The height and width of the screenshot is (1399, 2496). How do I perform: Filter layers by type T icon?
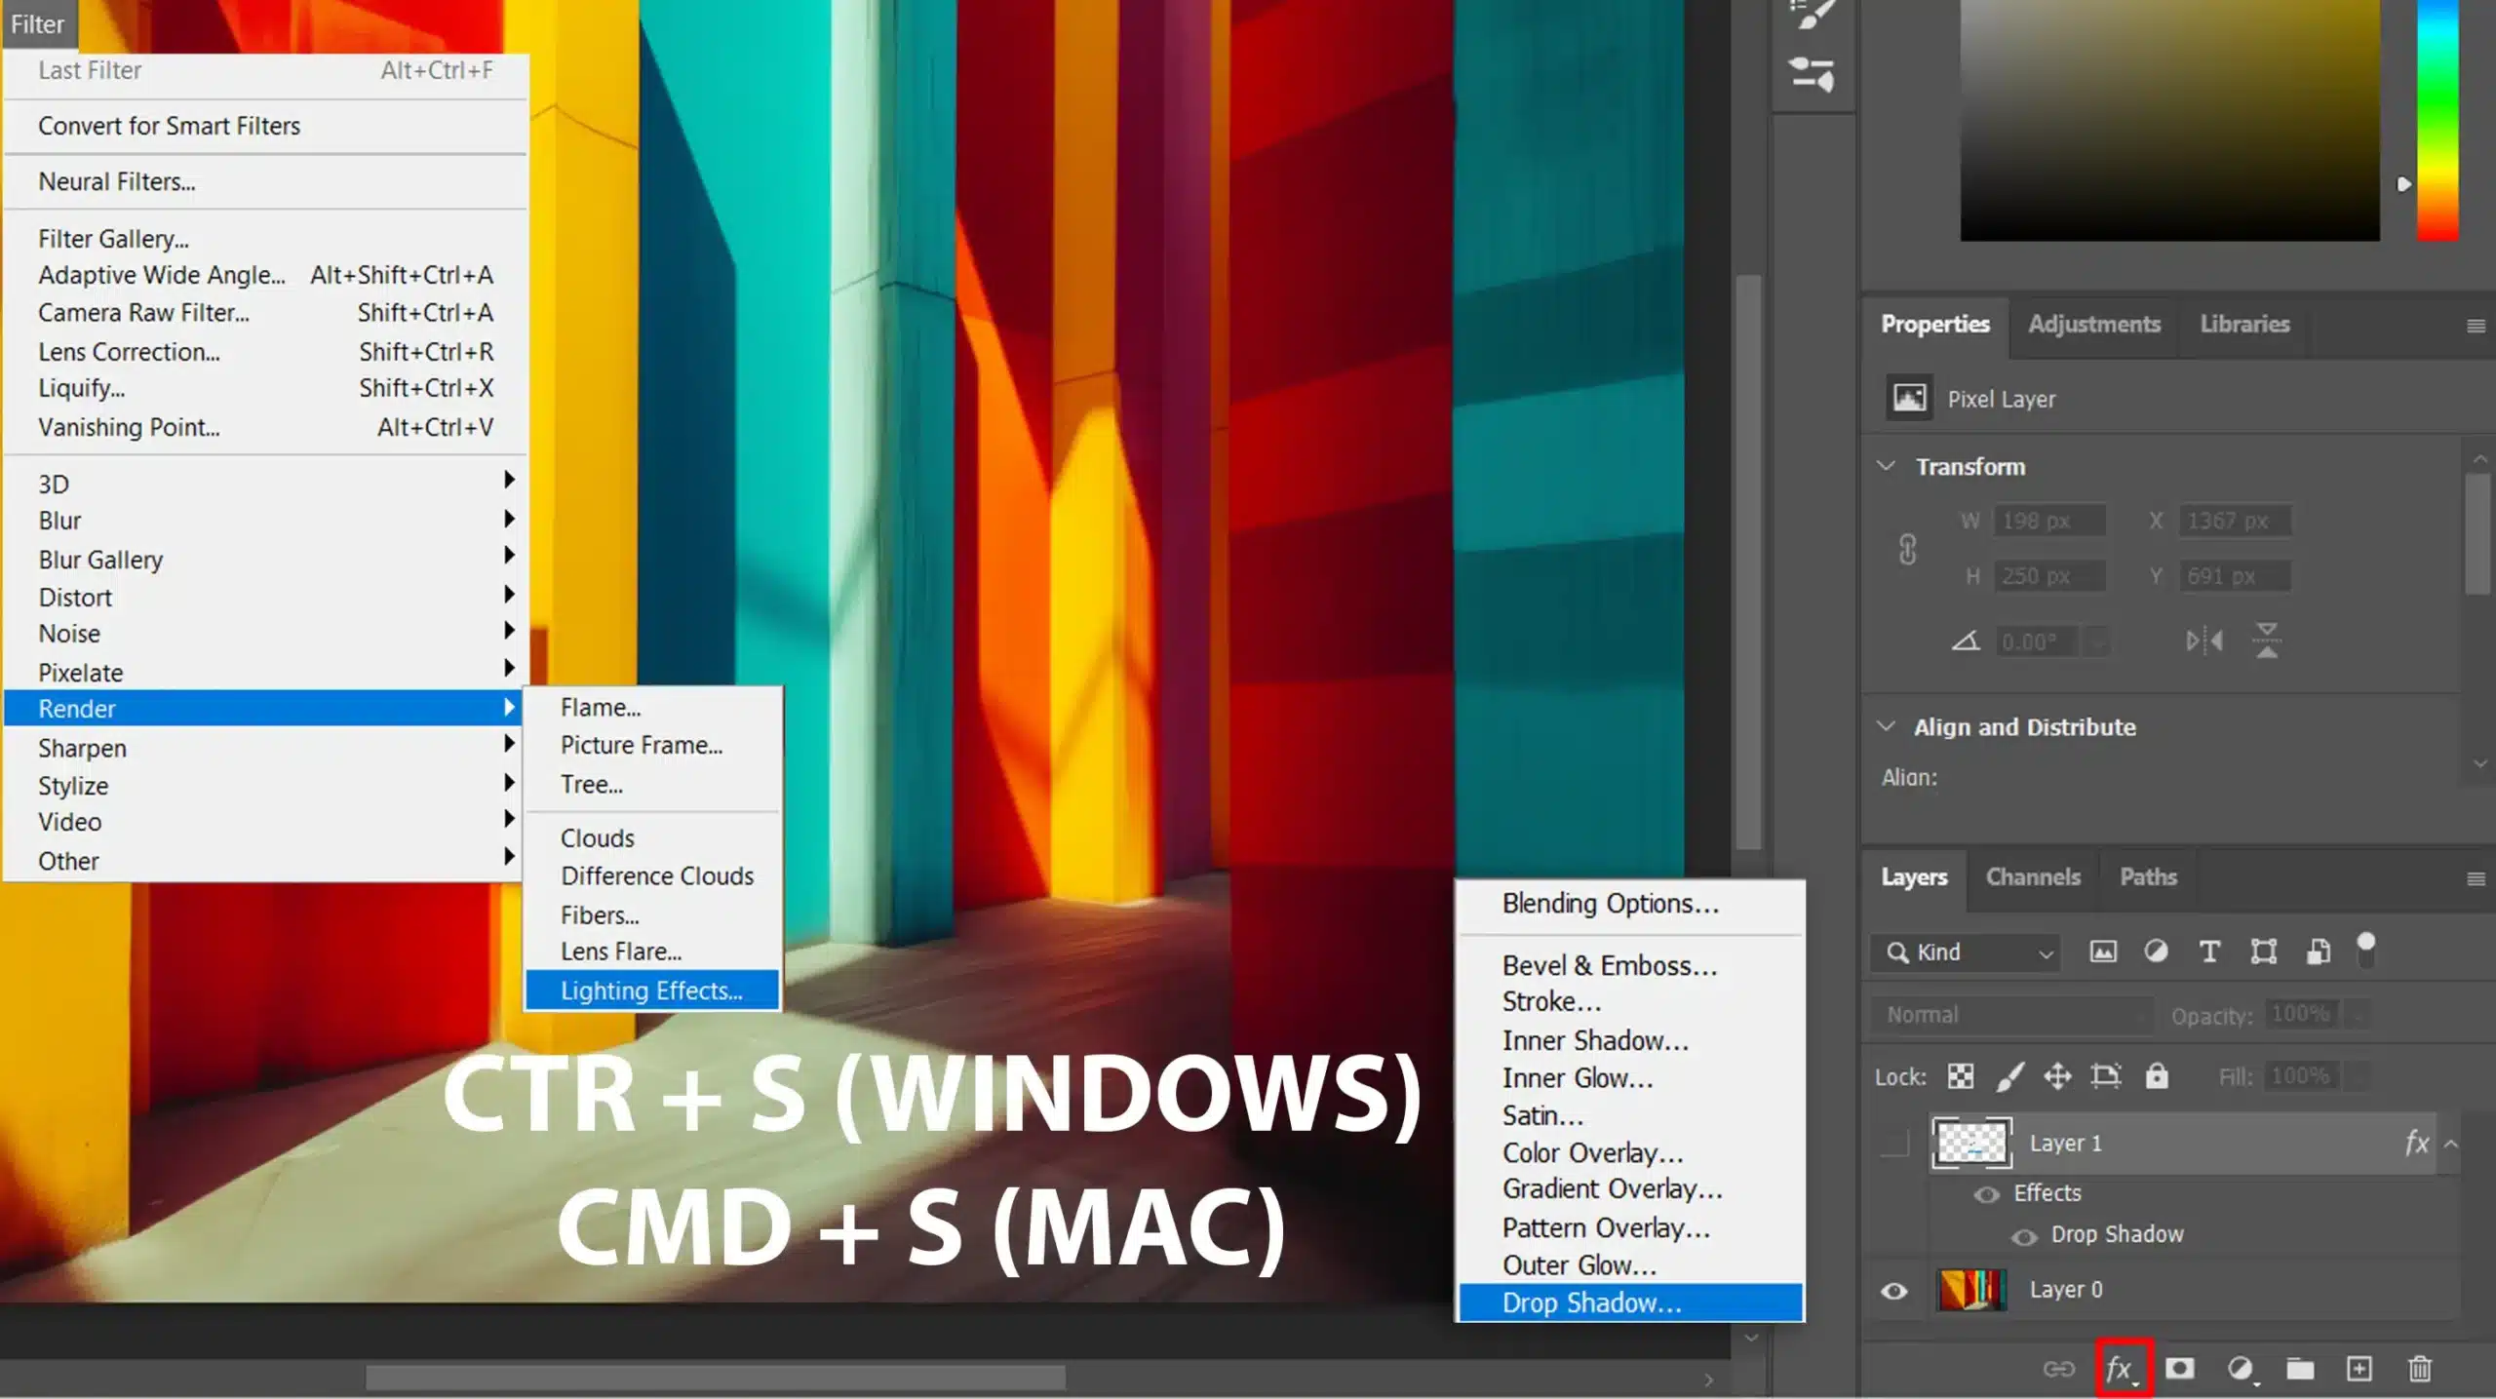(2209, 952)
